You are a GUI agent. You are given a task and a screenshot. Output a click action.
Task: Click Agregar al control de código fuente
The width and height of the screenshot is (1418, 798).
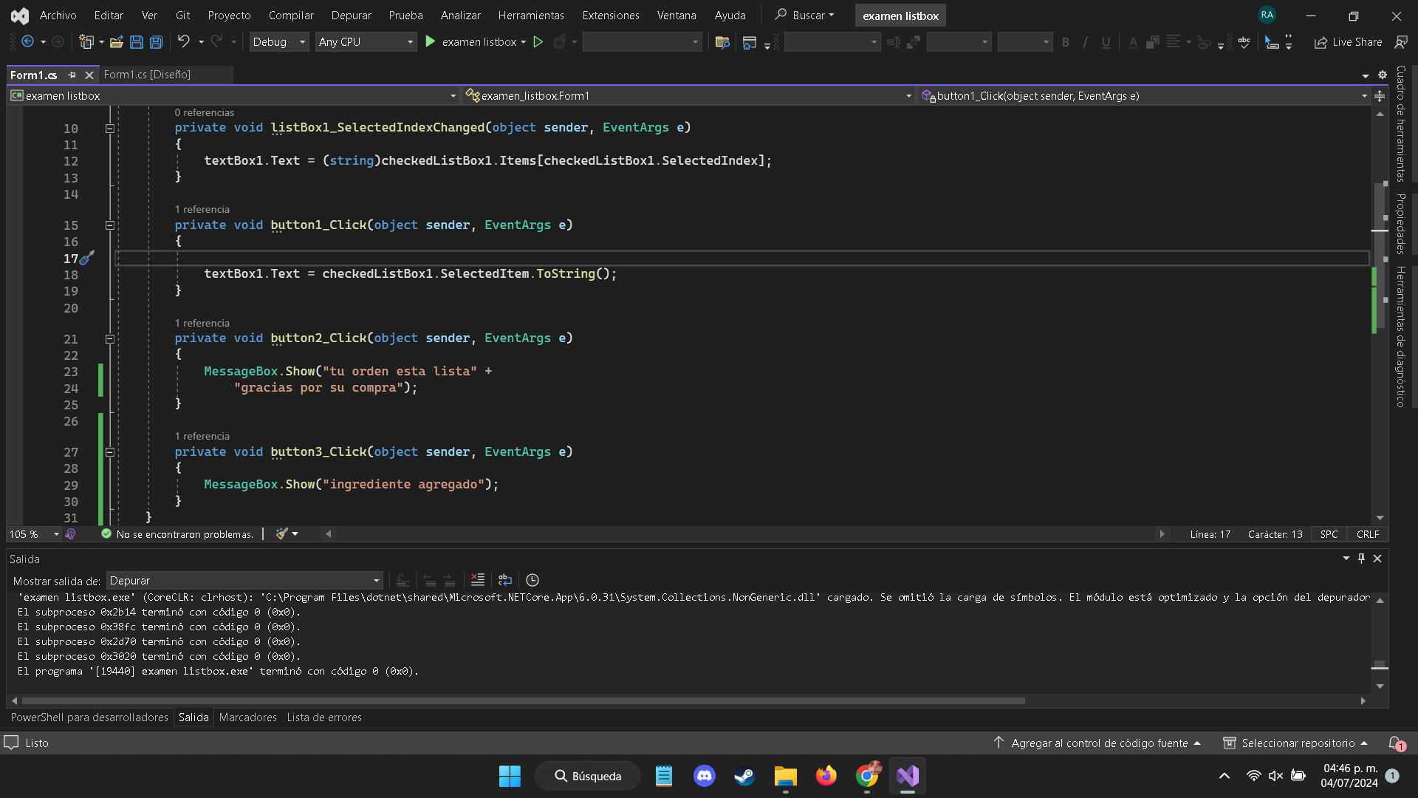pyautogui.click(x=1099, y=743)
